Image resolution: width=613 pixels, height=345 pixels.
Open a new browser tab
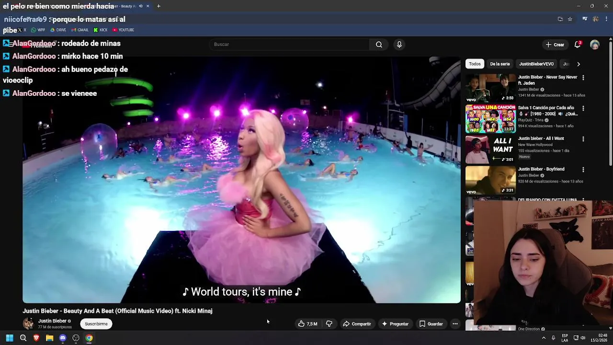point(159,6)
